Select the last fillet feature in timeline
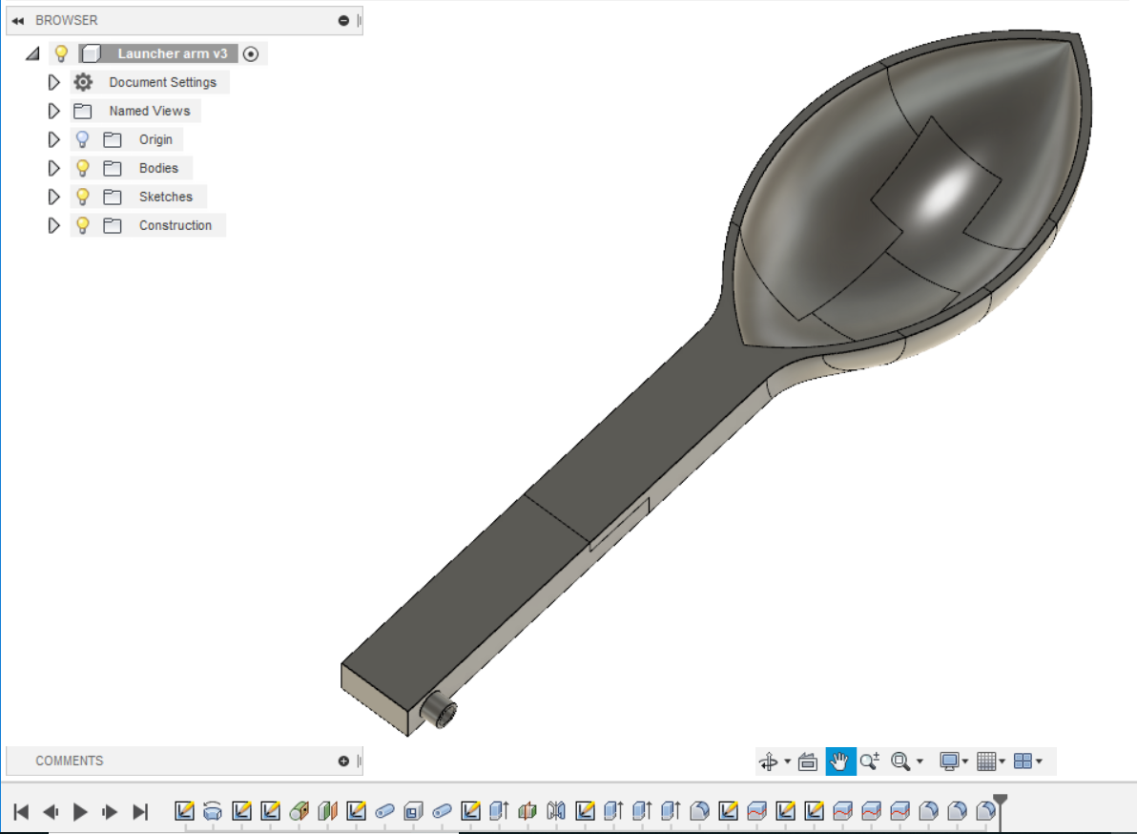Screen dimensions: 1137x834 click(x=985, y=811)
